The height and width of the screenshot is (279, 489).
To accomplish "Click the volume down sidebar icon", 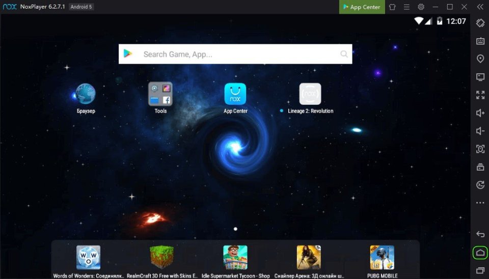I will (x=480, y=131).
